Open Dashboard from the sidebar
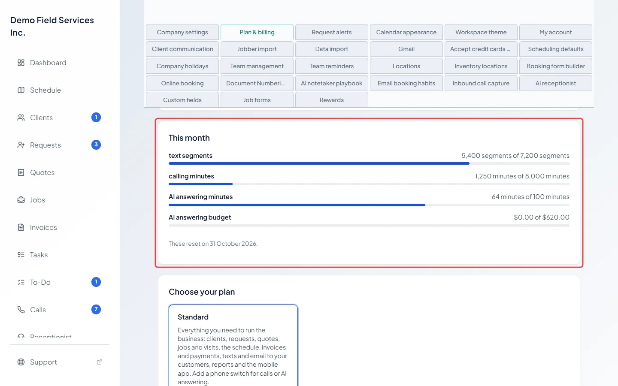The width and height of the screenshot is (618, 386). point(60,63)
